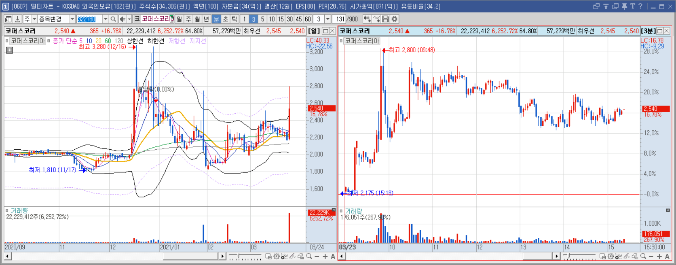Image resolution: width=676 pixels, height=265 pixels.
Task: Click left scroll arrow under 3-minute chart
Action: tap(342, 256)
